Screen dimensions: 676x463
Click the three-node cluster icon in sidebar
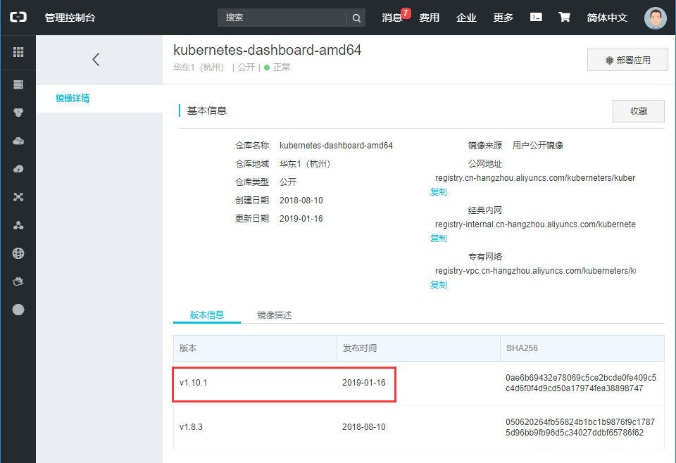pyautogui.click(x=18, y=225)
